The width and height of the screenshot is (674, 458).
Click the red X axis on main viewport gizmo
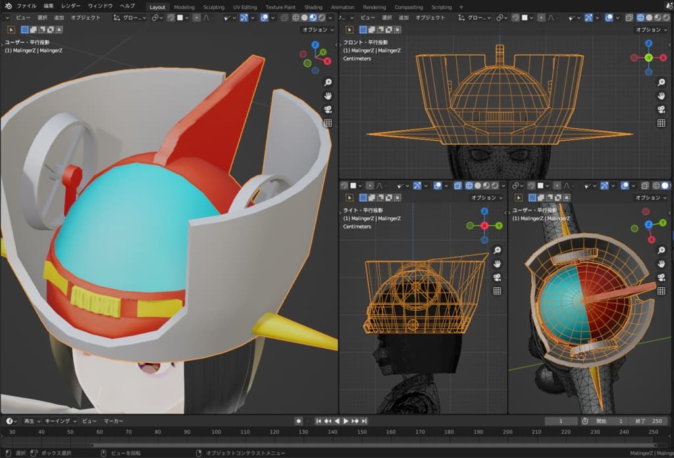coord(327,61)
